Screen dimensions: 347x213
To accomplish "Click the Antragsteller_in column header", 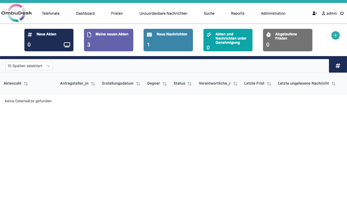I will 74,83.
